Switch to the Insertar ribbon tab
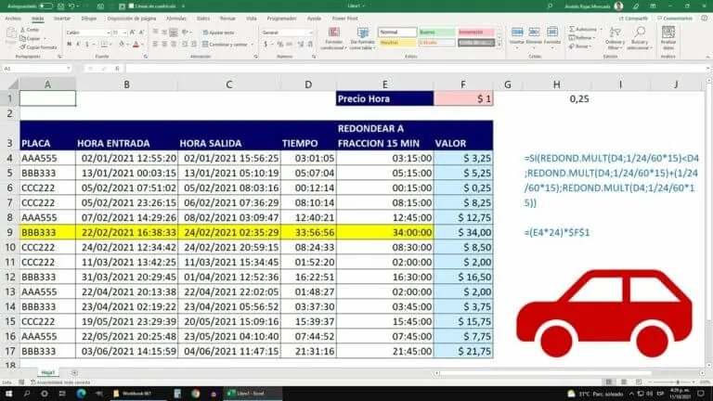 tap(62, 19)
